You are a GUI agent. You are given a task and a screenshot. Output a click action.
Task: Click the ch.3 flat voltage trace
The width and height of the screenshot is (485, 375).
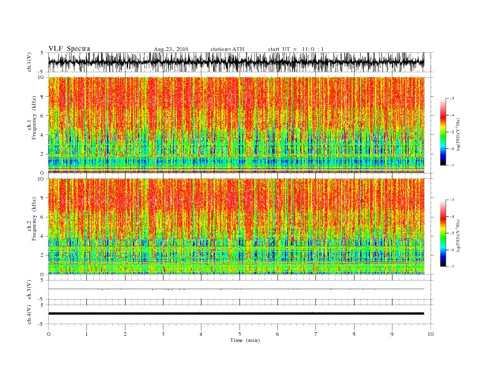pos(236,289)
